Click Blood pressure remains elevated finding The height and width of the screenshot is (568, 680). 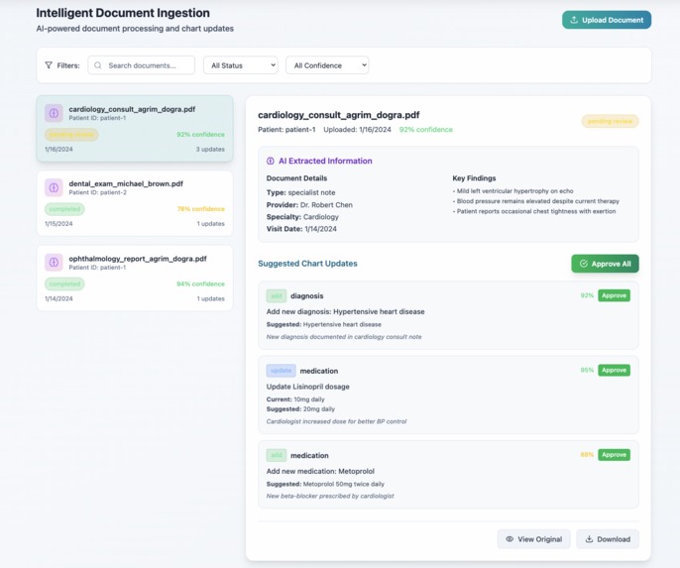click(x=536, y=201)
